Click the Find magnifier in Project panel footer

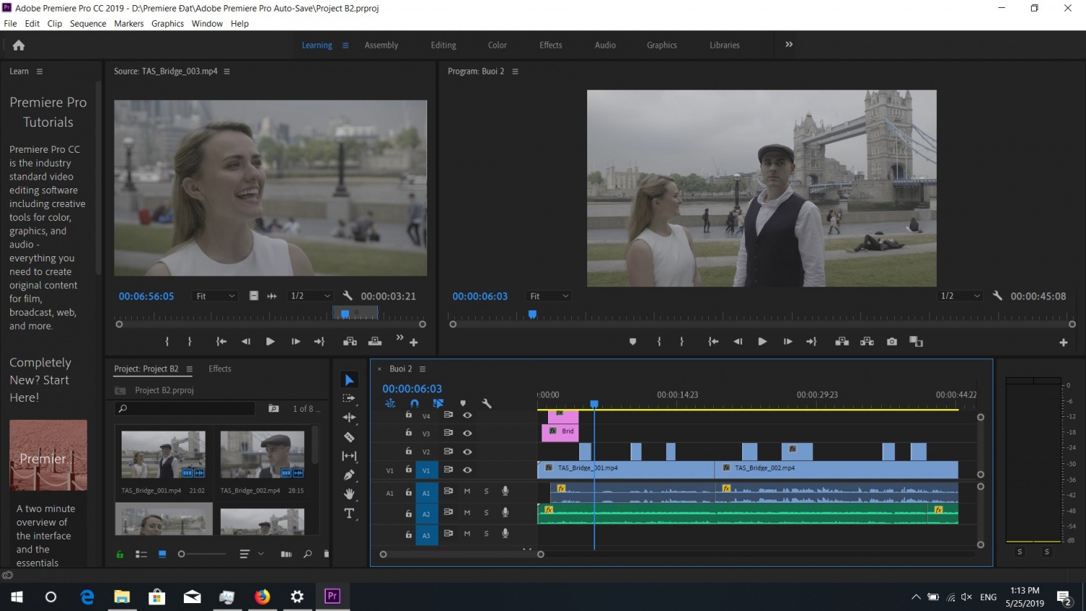coord(308,555)
